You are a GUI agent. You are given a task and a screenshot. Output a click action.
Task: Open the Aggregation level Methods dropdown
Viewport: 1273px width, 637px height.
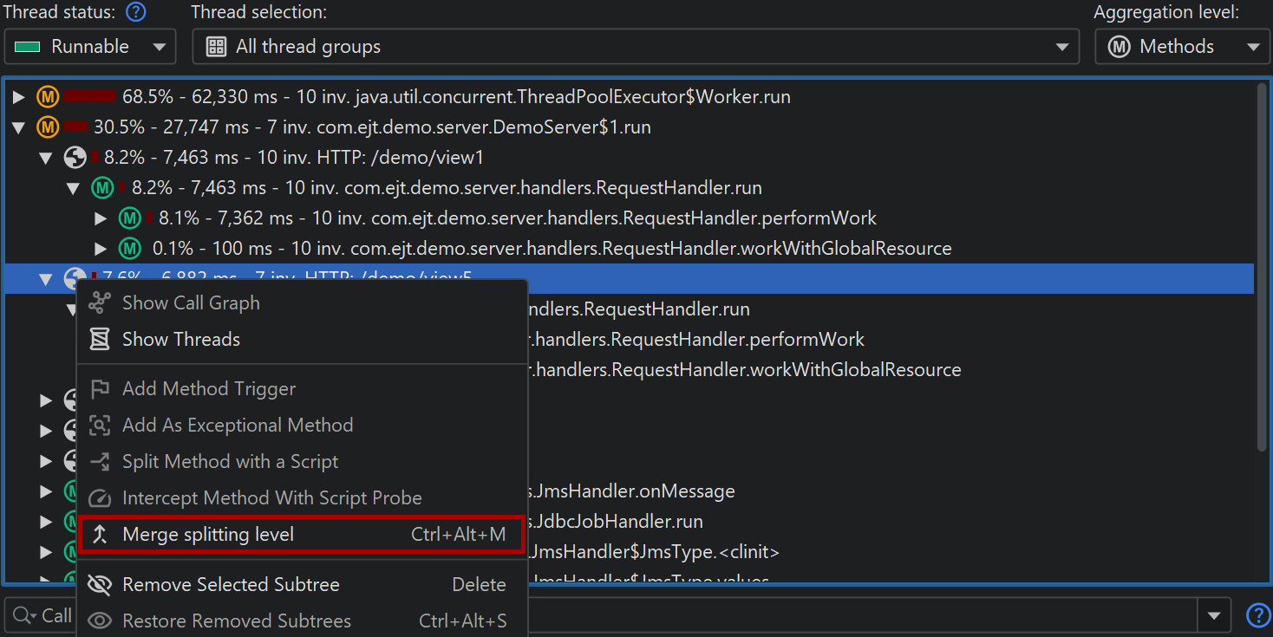click(x=1182, y=47)
